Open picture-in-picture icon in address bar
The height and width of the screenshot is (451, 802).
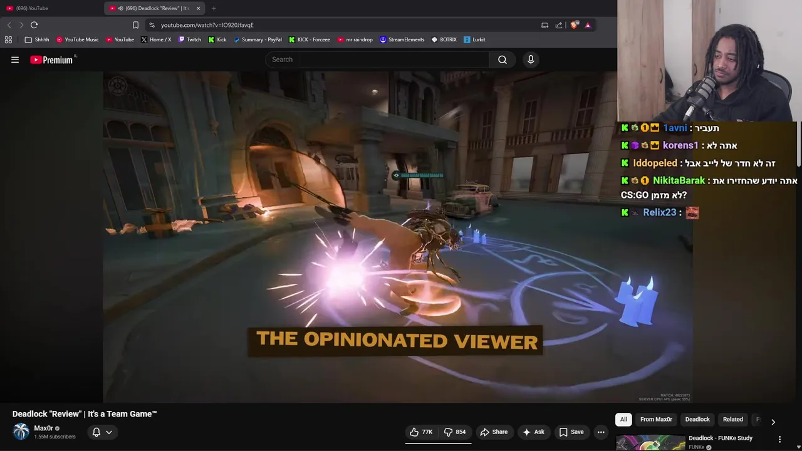[544, 25]
